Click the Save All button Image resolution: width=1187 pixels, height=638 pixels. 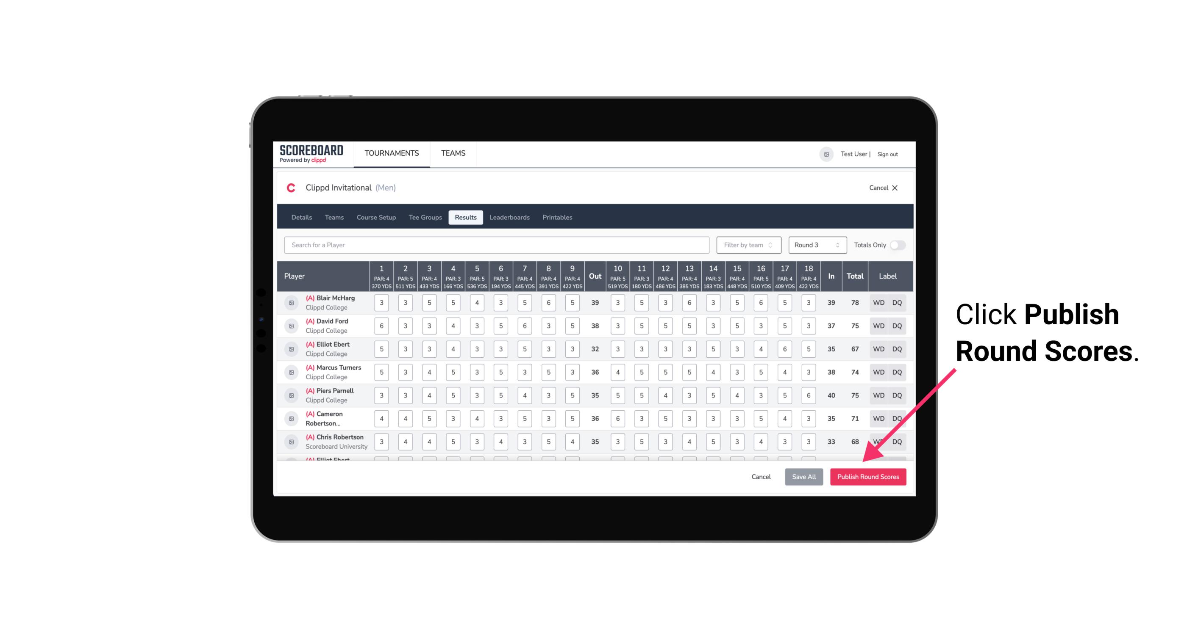[804, 476]
